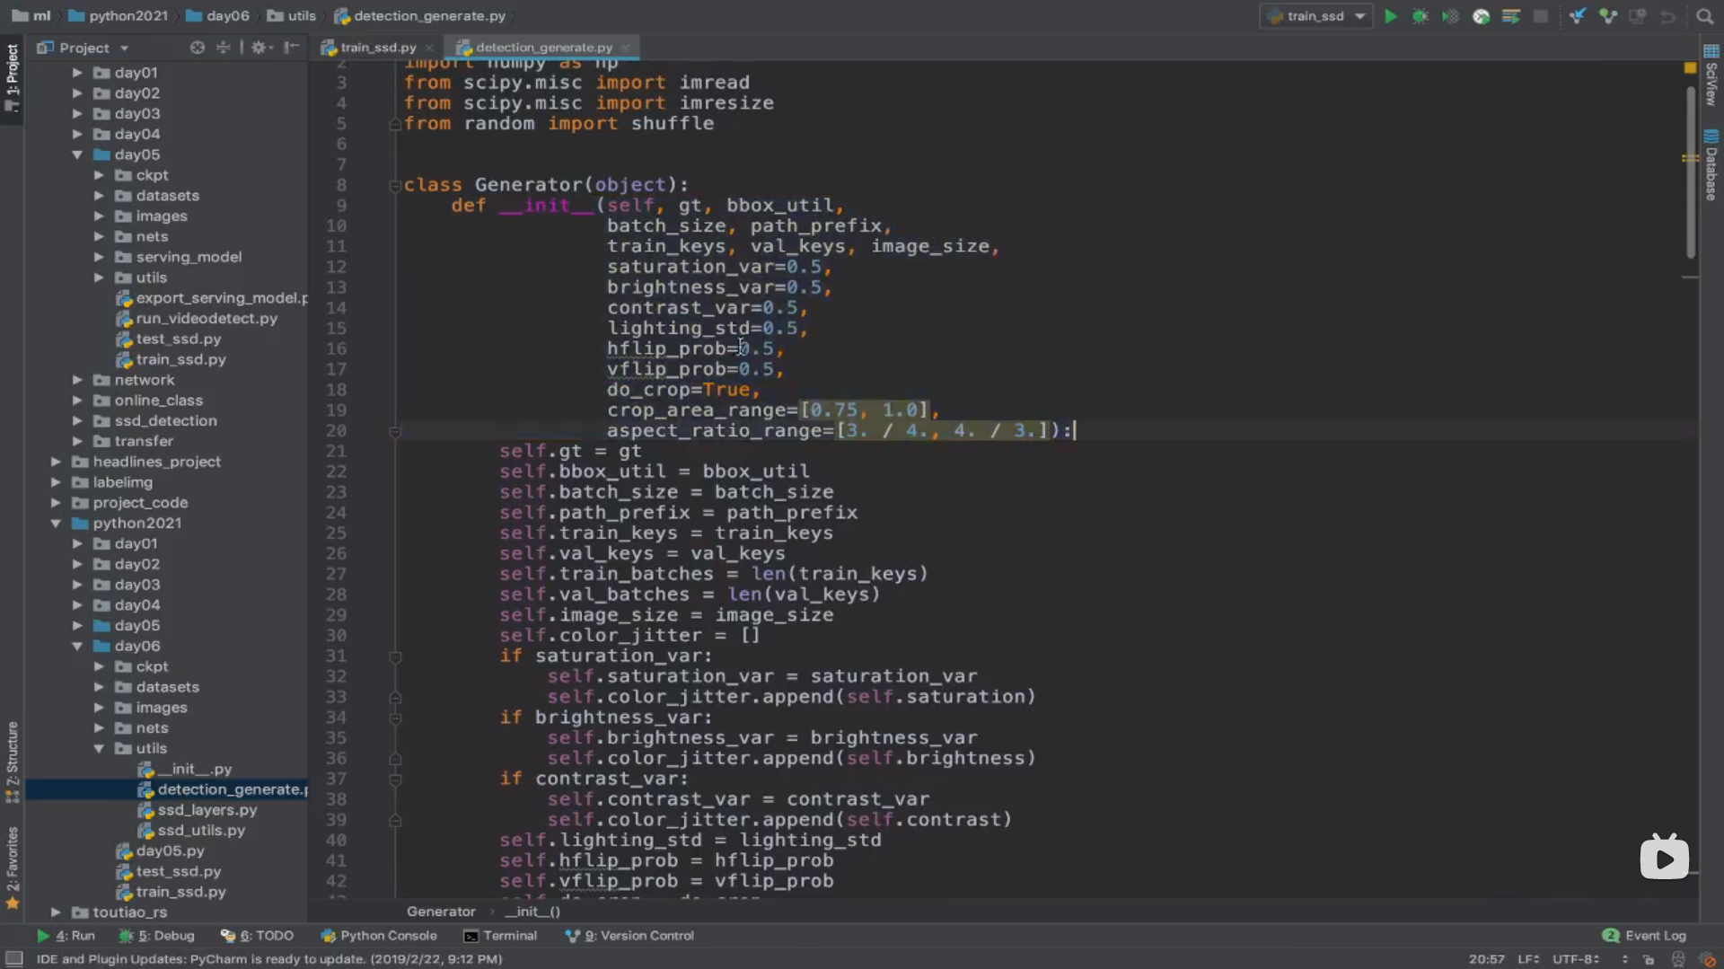Collapse the python2021 folder
Screen dimensions: 1724x969
(x=56, y=524)
